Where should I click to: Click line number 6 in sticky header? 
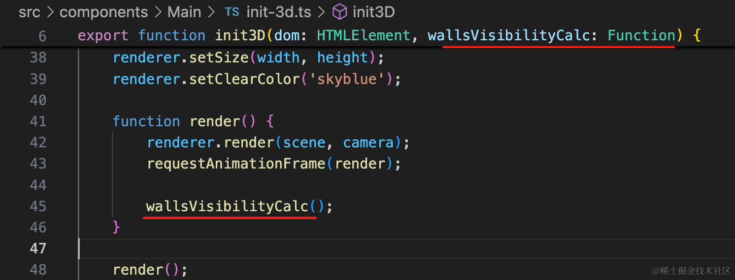[x=42, y=36]
